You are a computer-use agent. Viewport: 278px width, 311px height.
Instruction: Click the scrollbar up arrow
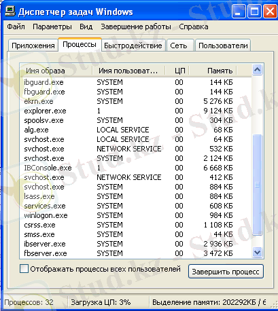[257, 70]
